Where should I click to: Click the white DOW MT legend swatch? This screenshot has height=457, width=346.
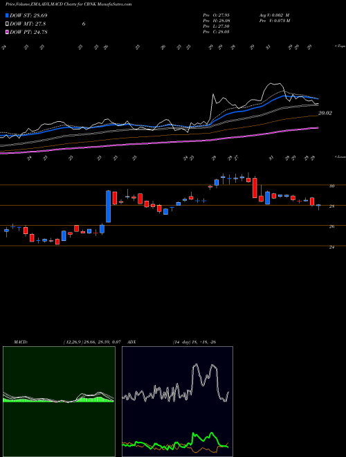coord(7,24)
